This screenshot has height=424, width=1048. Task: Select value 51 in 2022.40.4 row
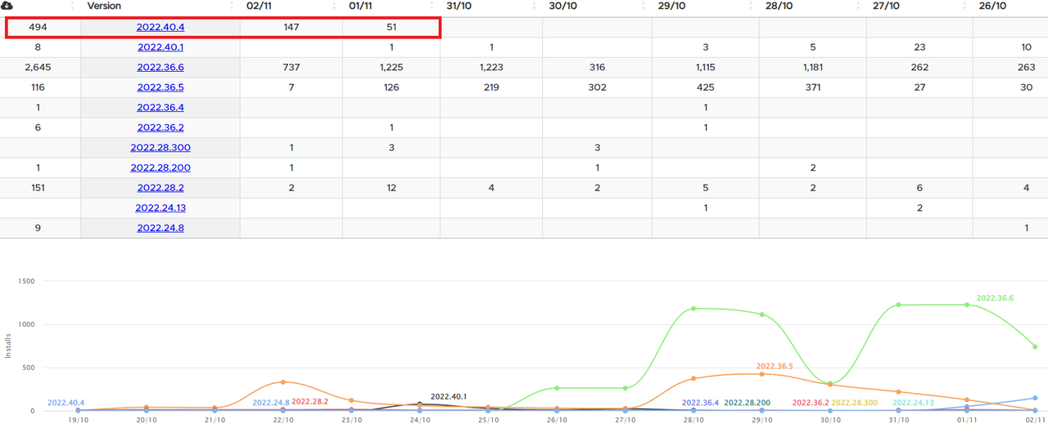(391, 27)
